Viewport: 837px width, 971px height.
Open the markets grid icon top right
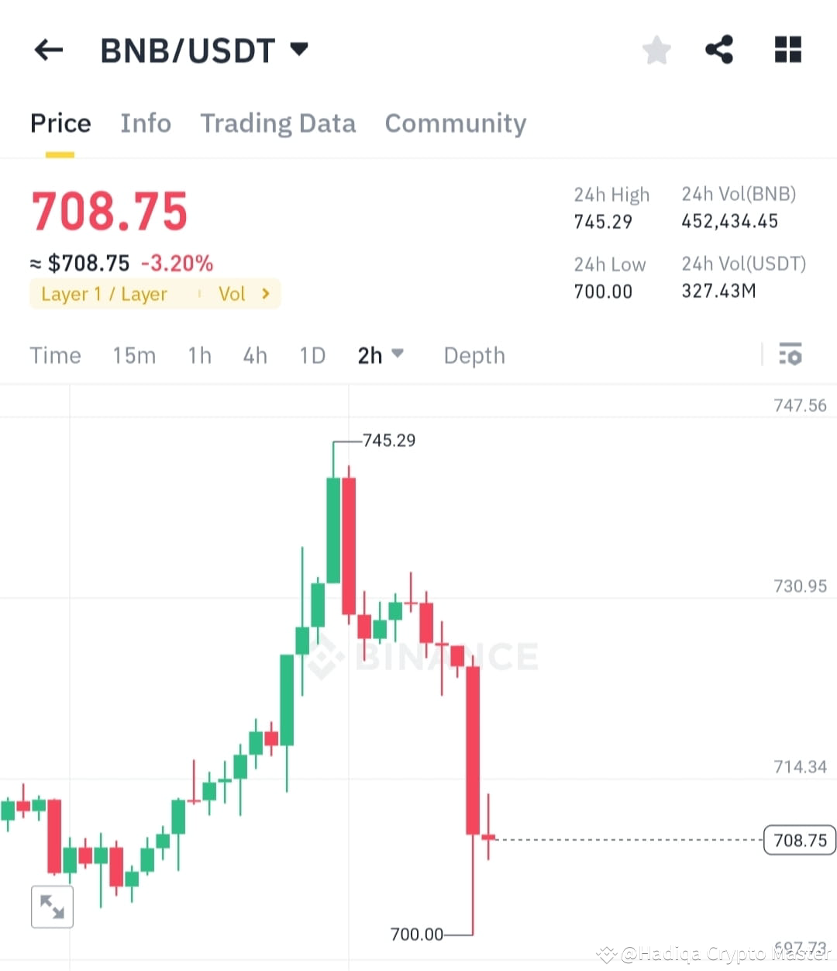point(787,49)
